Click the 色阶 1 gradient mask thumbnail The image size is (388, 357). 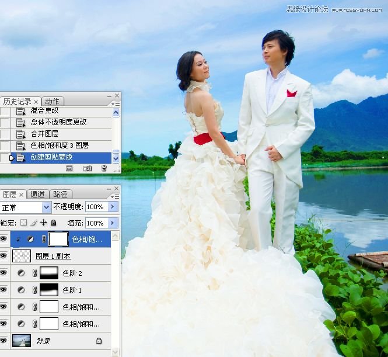point(49,290)
